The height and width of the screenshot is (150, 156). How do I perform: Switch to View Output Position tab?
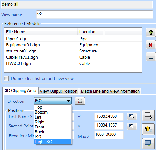tap(59, 91)
